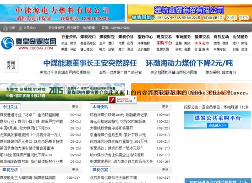The height and width of the screenshot is (183, 252).
Task: Open the 招标公告 scrolling notice
Action: (216, 107)
